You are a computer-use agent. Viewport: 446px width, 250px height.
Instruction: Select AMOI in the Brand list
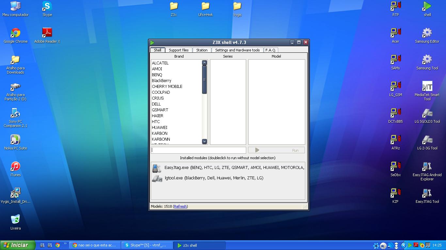pyautogui.click(x=157, y=69)
